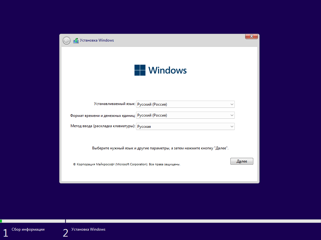This screenshot has width=321, height=240.
Task: Click the Установка Windows title bar text
Action: pyautogui.click(x=97, y=40)
